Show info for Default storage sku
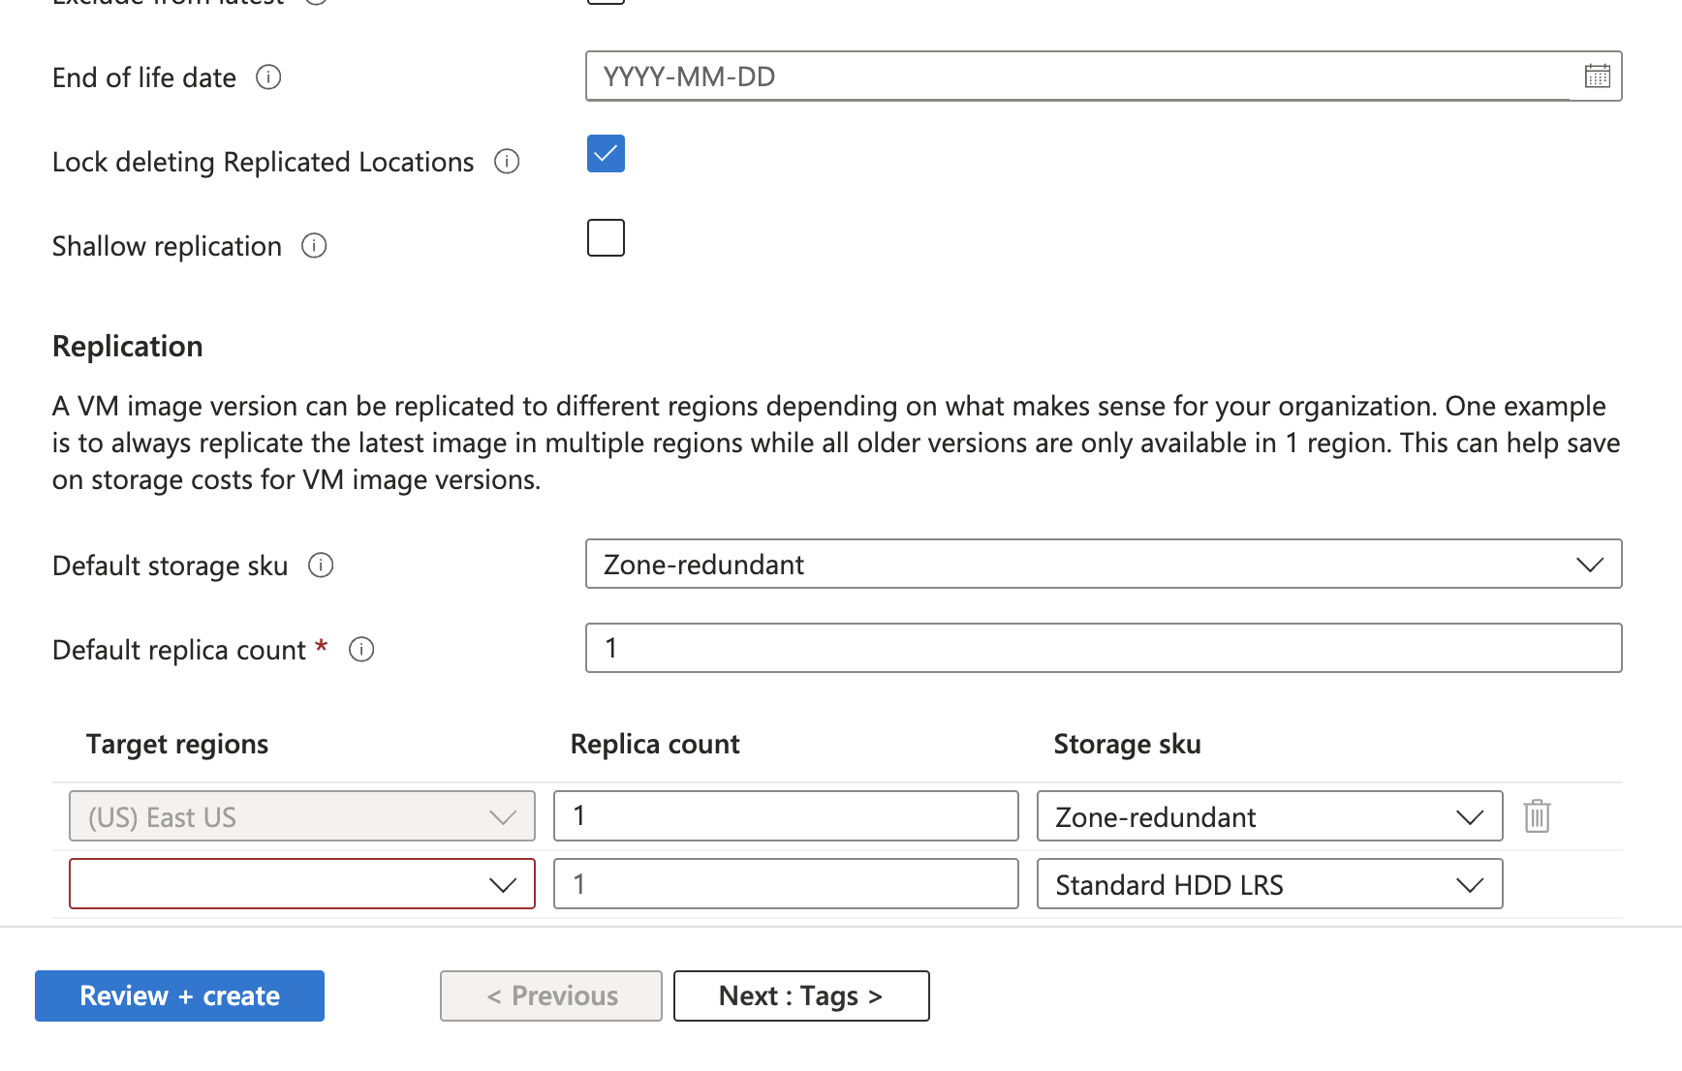This screenshot has height=1071, width=1682. 321,566
